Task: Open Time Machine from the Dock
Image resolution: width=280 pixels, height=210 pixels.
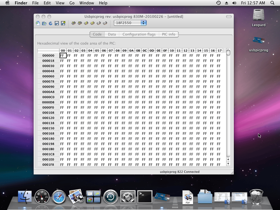Action: click(110, 197)
